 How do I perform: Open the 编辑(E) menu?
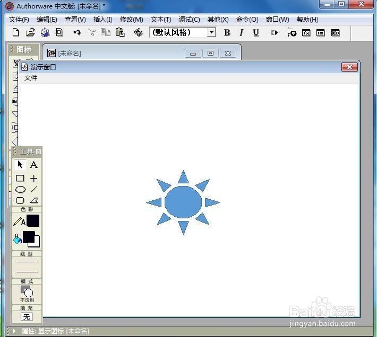point(47,20)
